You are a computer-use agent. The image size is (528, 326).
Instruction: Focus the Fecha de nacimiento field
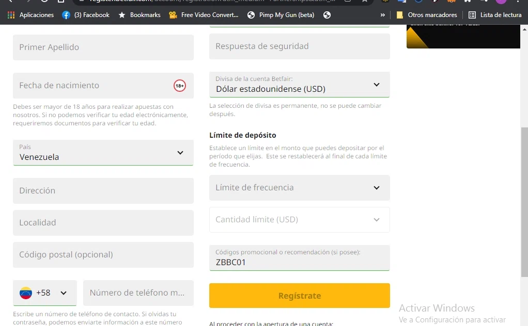pos(103,86)
